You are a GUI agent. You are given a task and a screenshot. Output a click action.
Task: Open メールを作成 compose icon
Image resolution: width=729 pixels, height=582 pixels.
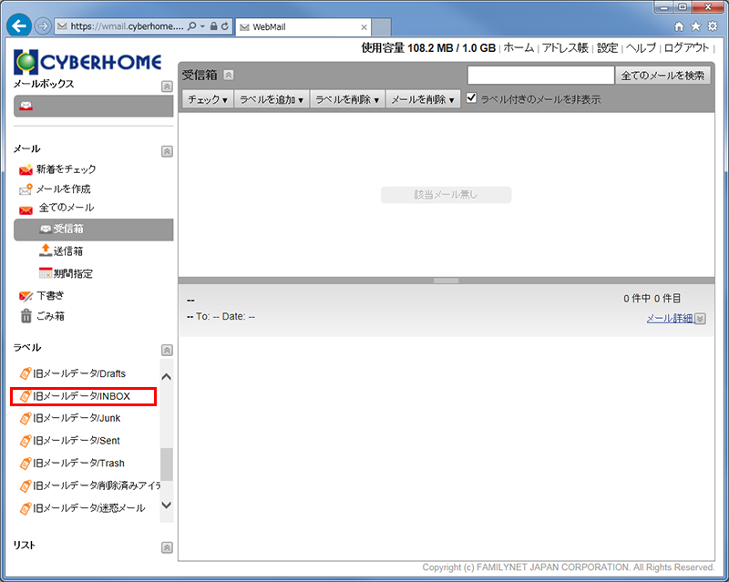click(26, 189)
